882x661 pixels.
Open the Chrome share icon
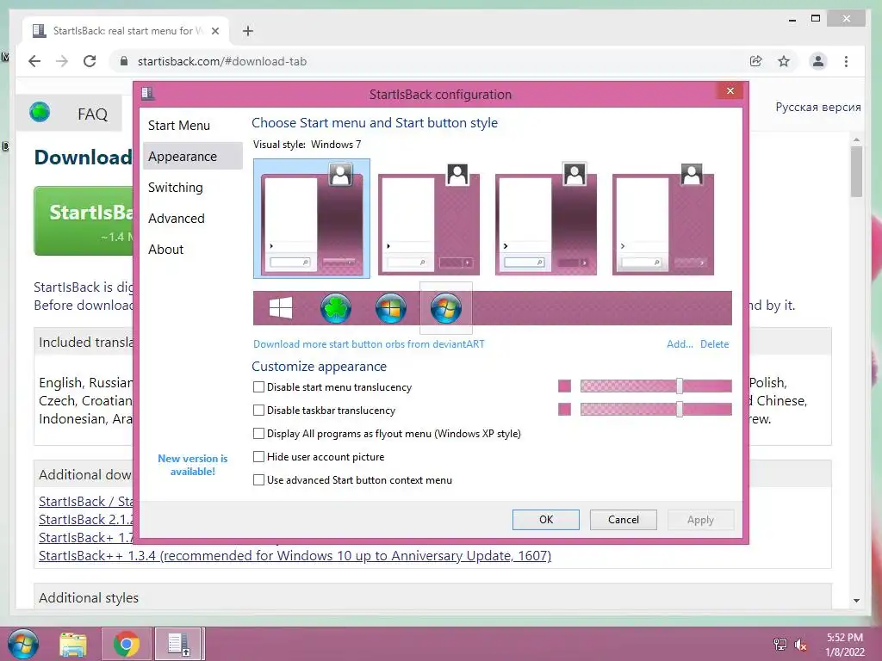click(756, 61)
